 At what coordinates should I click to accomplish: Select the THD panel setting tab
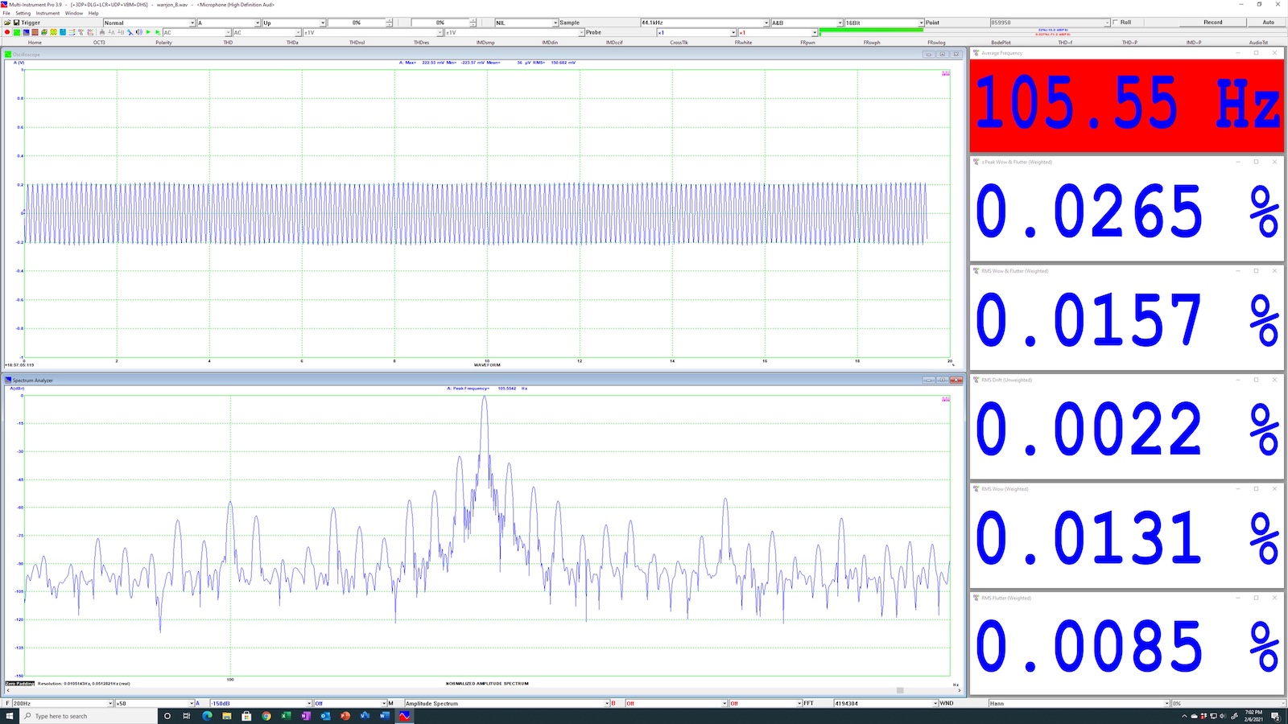(228, 42)
